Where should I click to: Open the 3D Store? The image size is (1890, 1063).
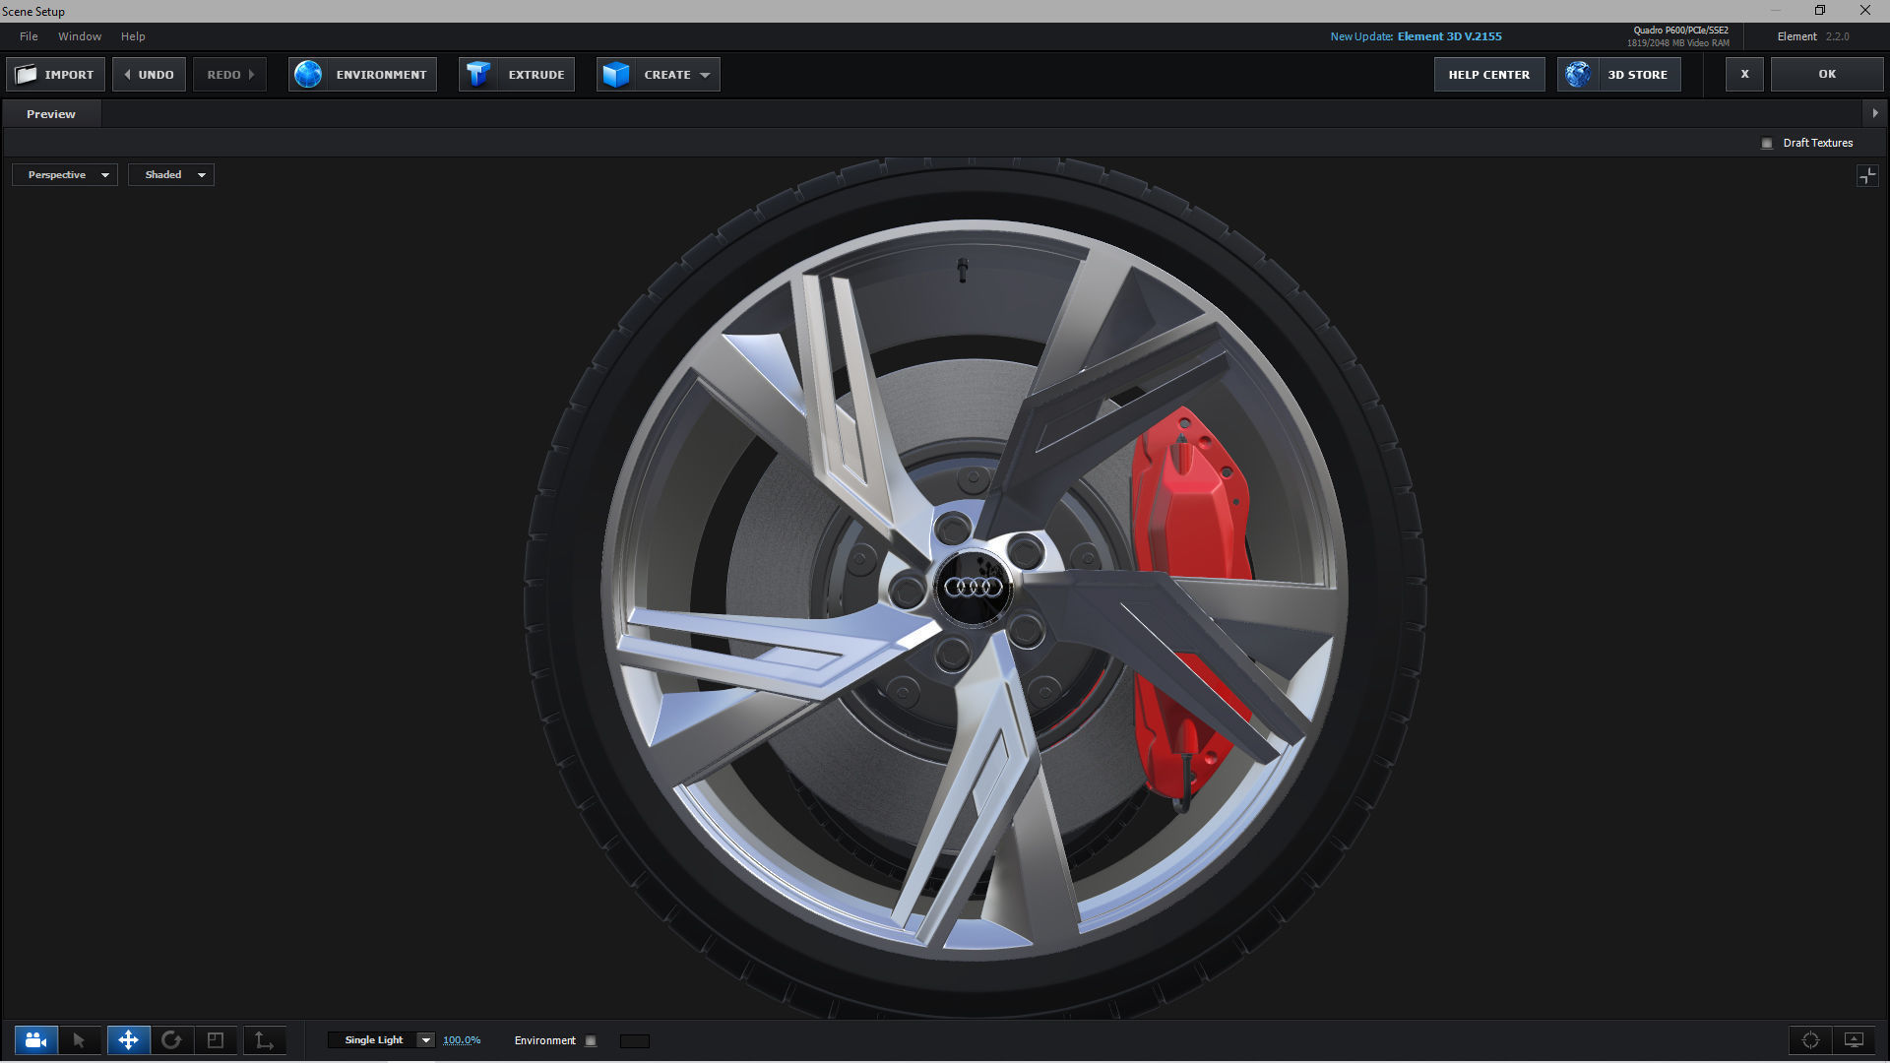coord(1618,75)
